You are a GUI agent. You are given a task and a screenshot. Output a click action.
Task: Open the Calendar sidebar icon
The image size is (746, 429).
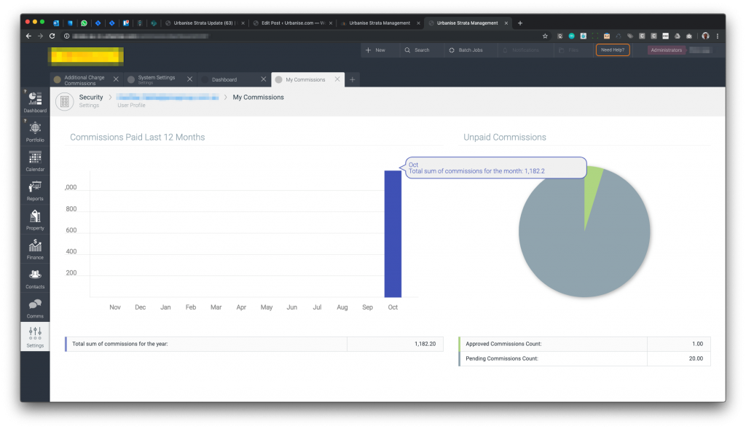[x=35, y=160]
